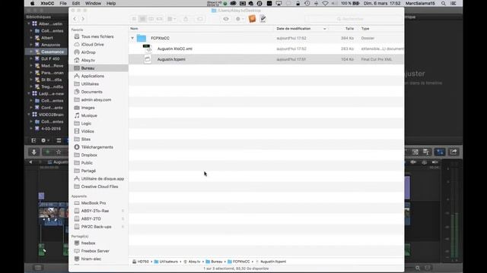Viewport: 487px width, 273px height.
Task: Collapse the FCPXtoCC folder disclosure triangle
Action: coord(132,38)
